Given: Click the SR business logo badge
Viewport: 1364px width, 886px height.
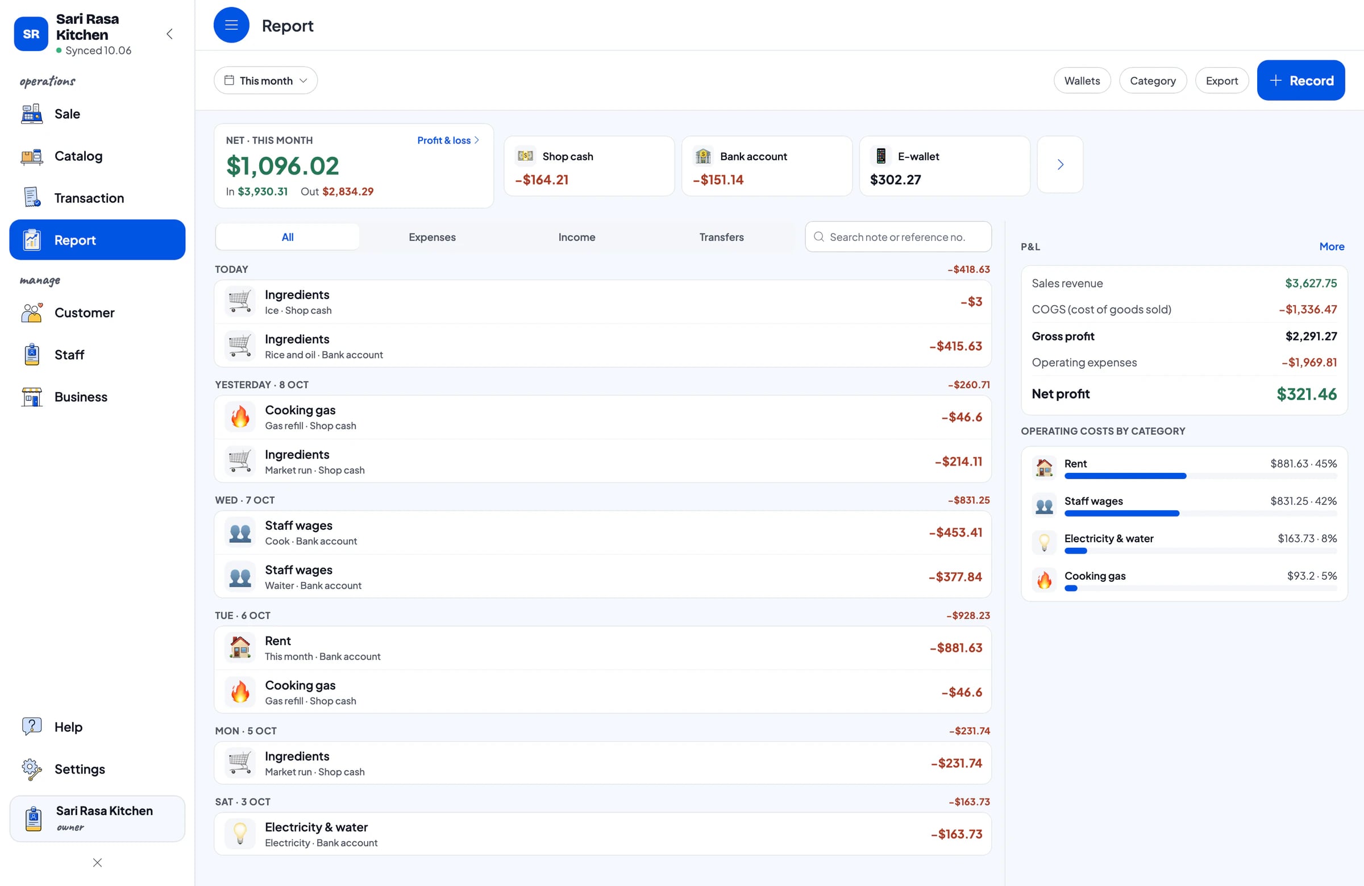Looking at the screenshot, I should point(31,34).
